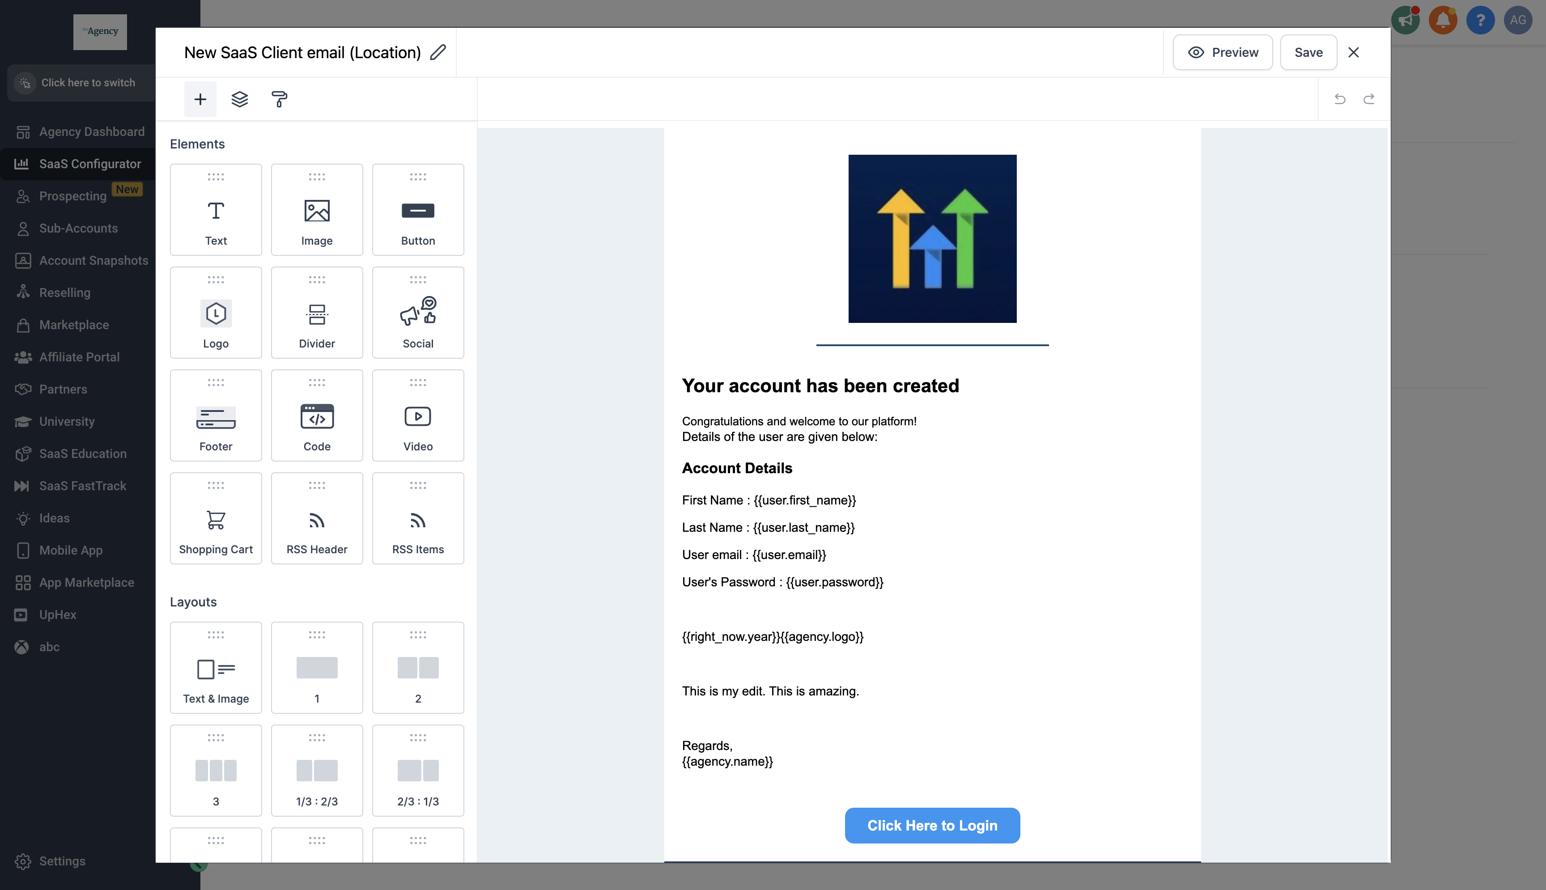The height and width of the screenshot is (890, 1546).
Task: Redo the last undone edit
Action: click(x=1369, y=99)
